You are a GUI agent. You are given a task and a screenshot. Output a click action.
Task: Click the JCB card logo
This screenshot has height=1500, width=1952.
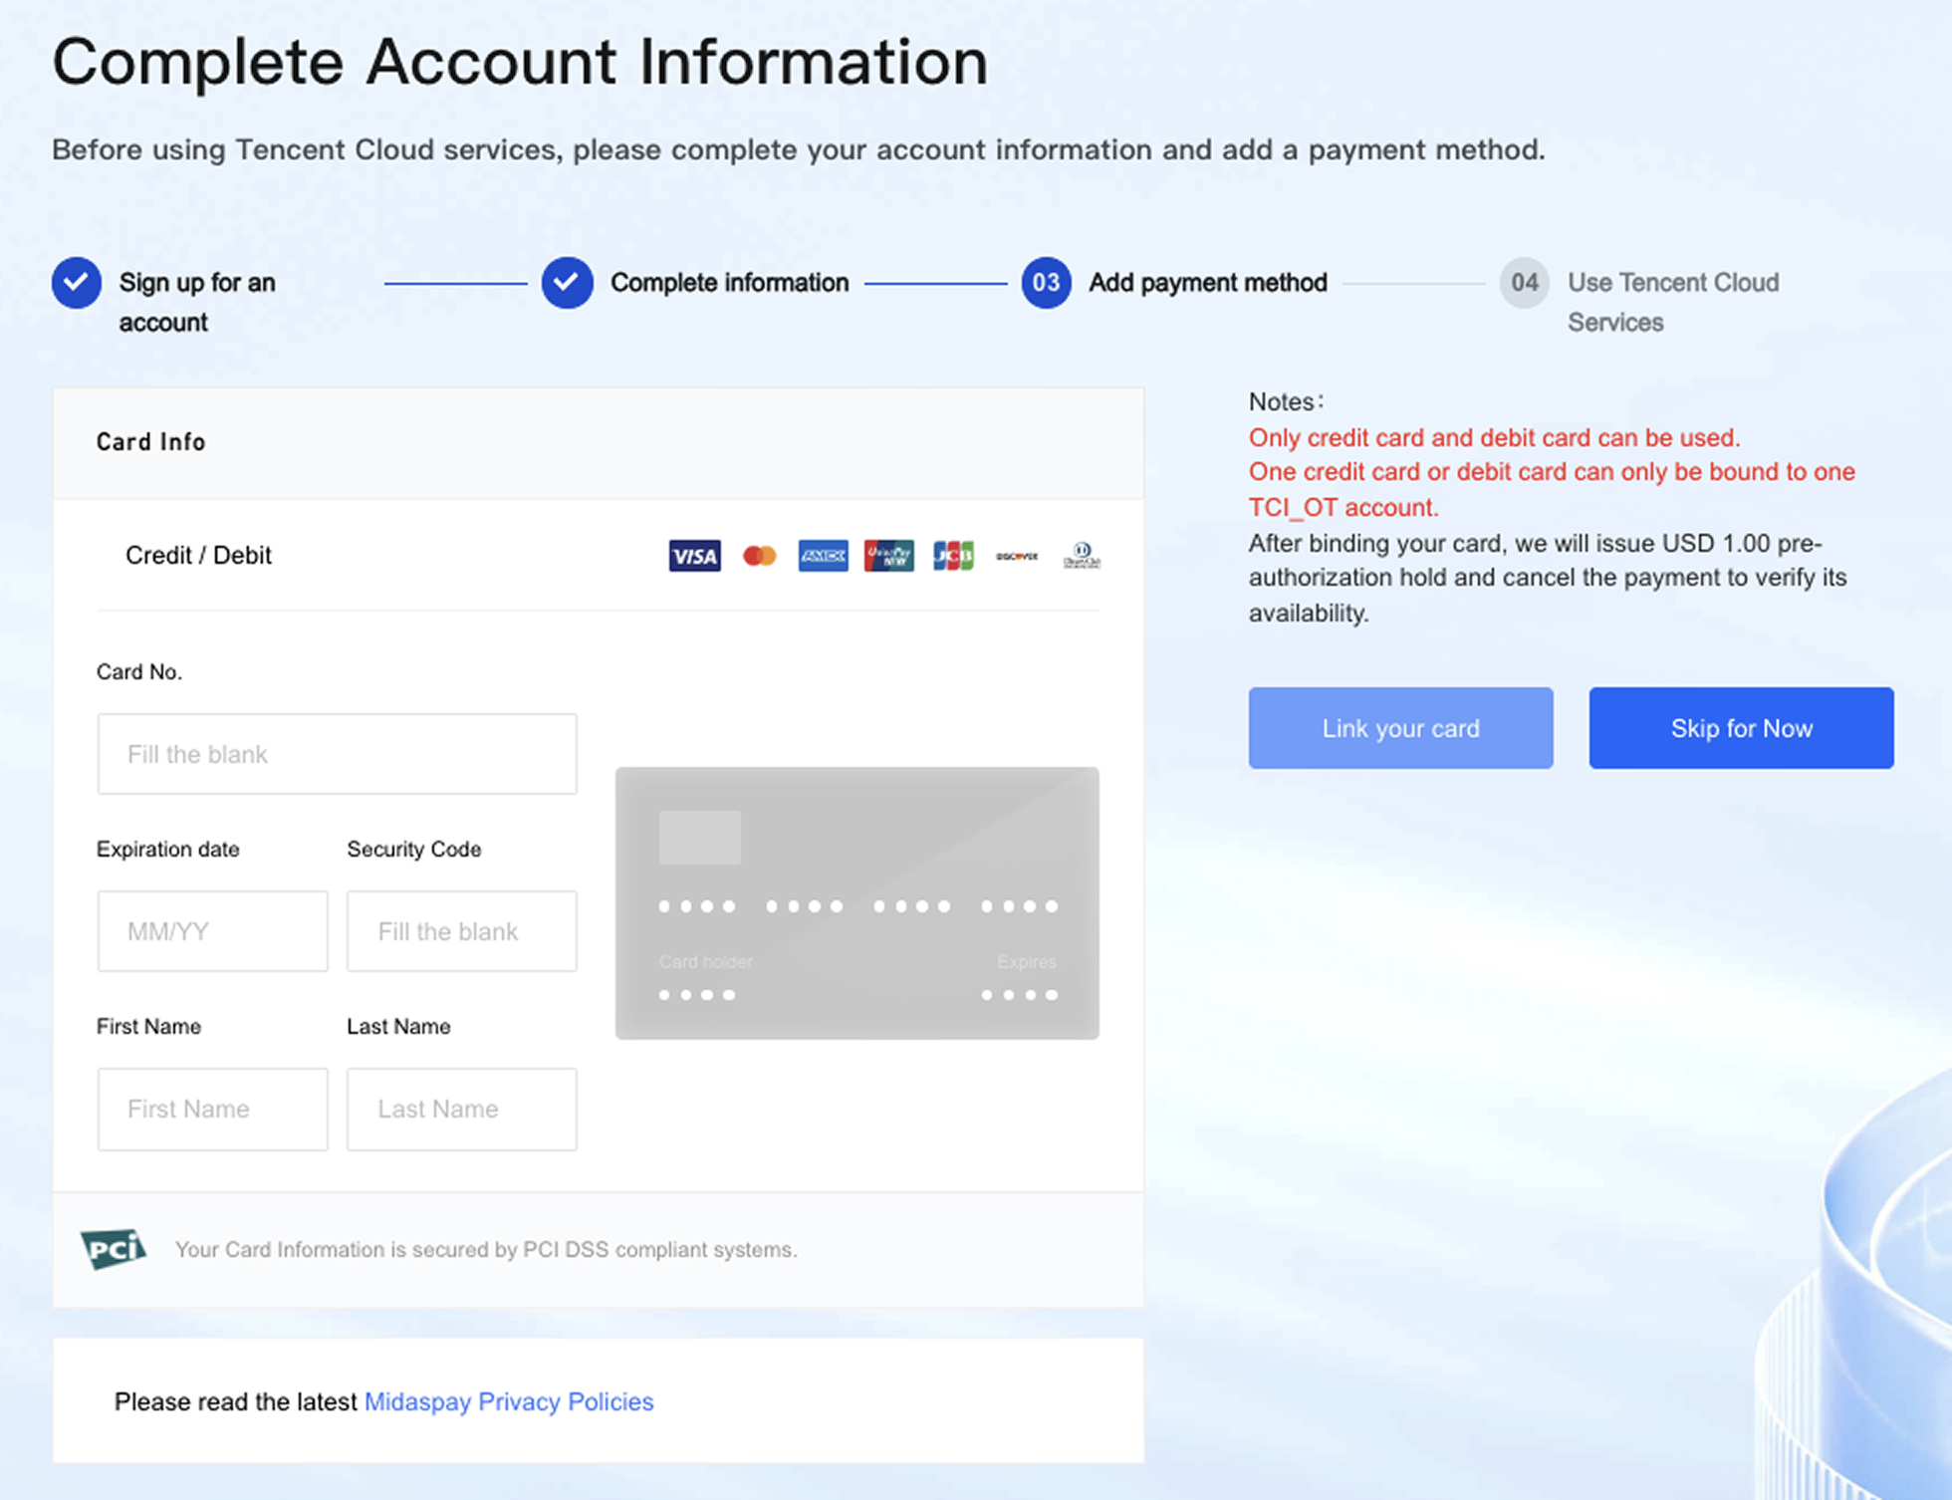click(953, 556)
